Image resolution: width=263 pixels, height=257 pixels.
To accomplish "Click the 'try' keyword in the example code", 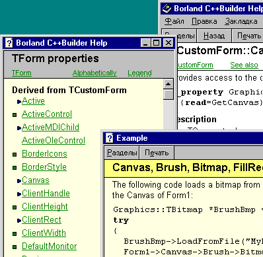I will 121,220.
